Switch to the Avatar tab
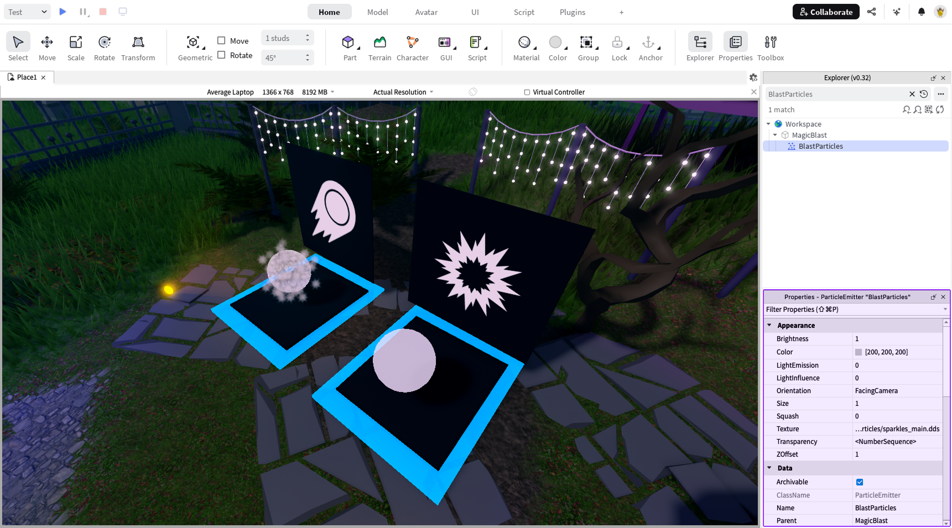Screen dimensions: 952x528 (426, 12)
